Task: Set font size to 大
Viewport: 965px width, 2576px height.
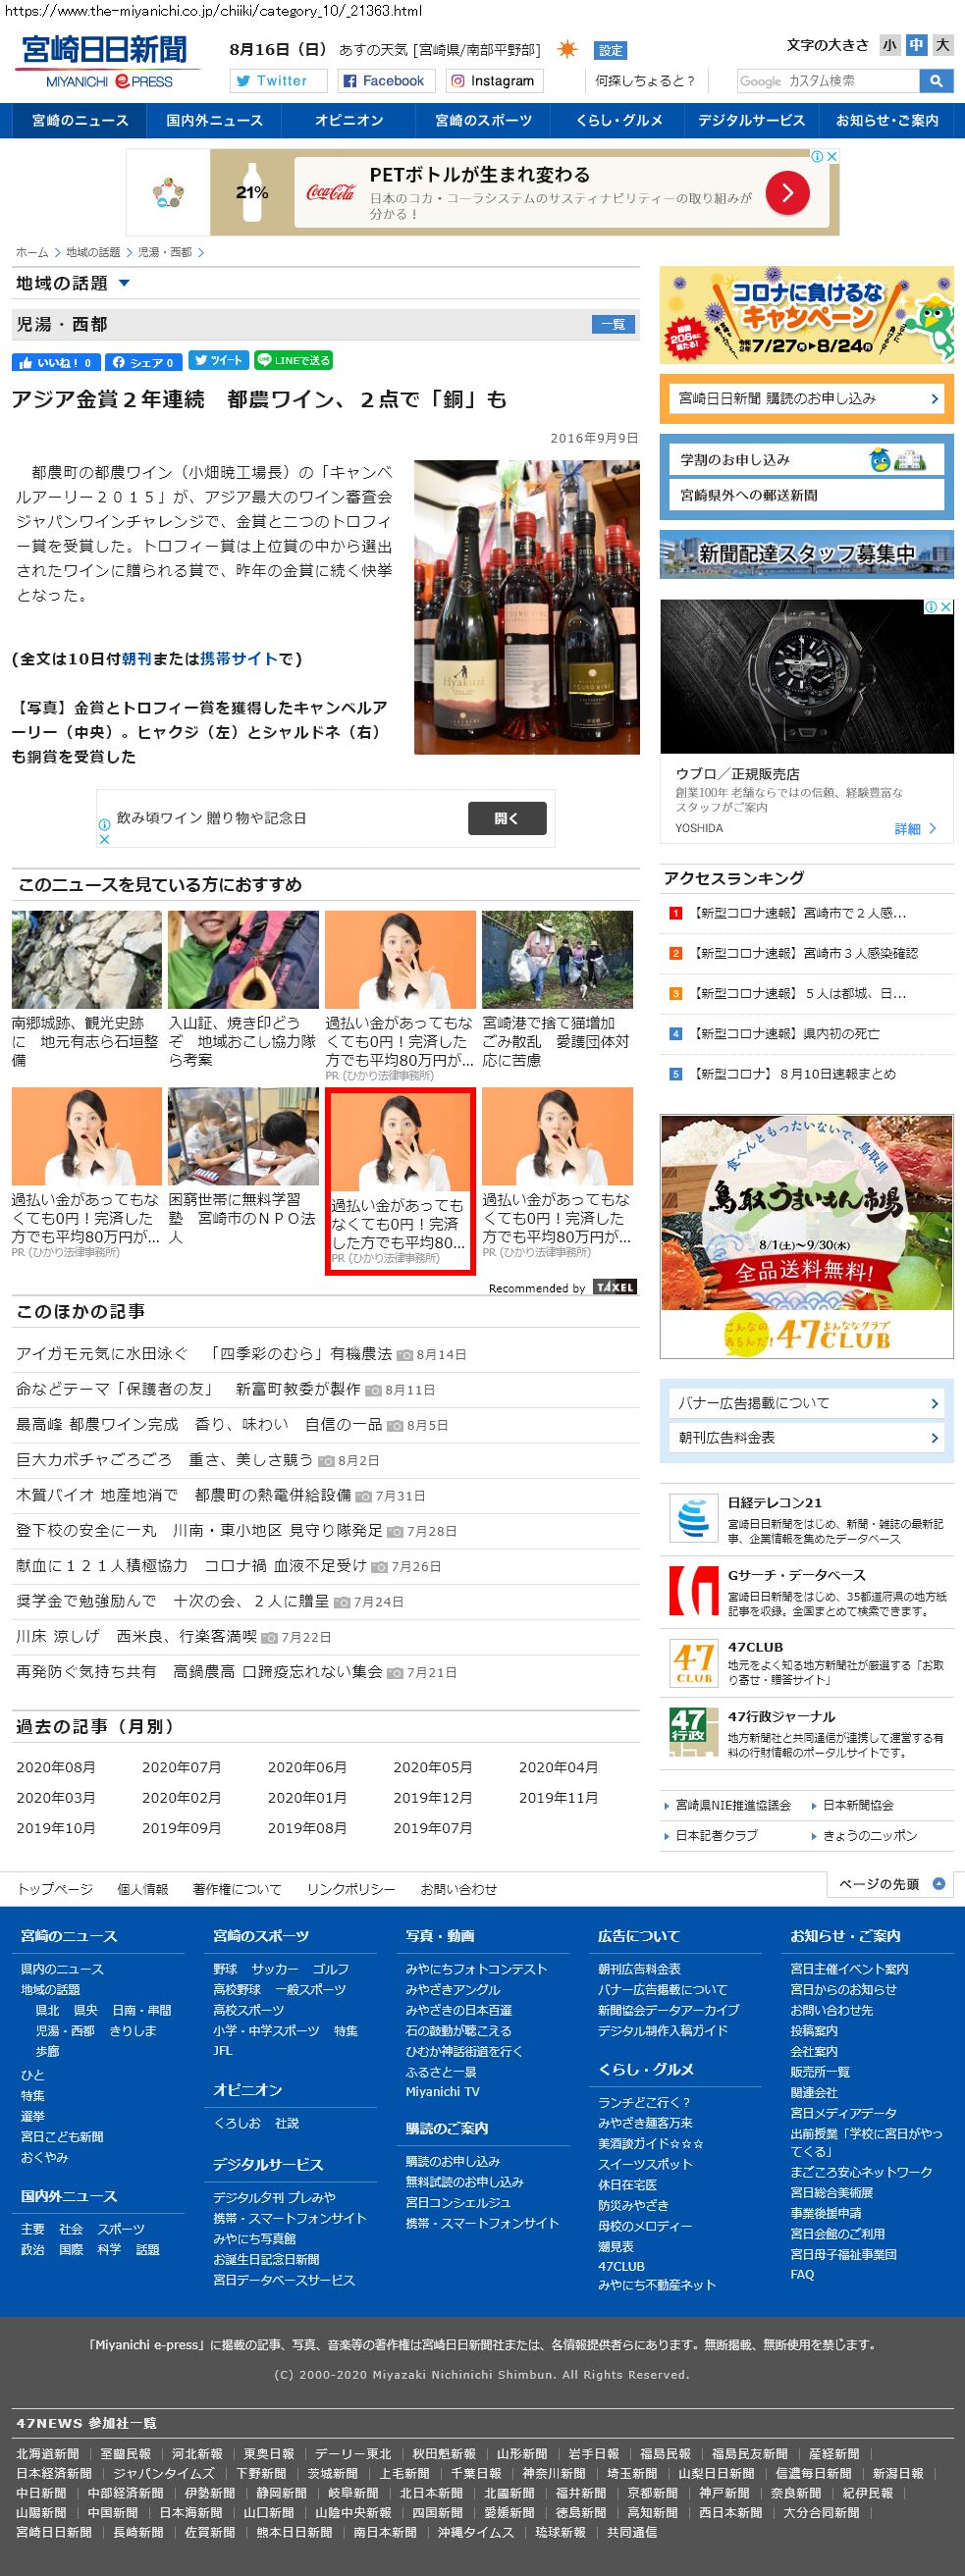Action: click(942, 45)
